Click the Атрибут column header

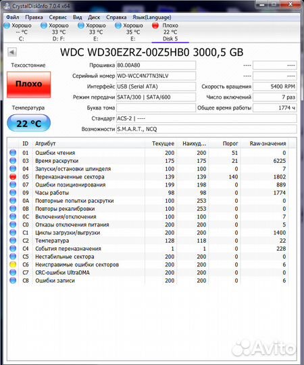tap(88, 143)
